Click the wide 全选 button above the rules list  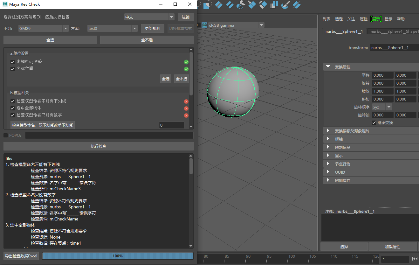coord(50,40)
